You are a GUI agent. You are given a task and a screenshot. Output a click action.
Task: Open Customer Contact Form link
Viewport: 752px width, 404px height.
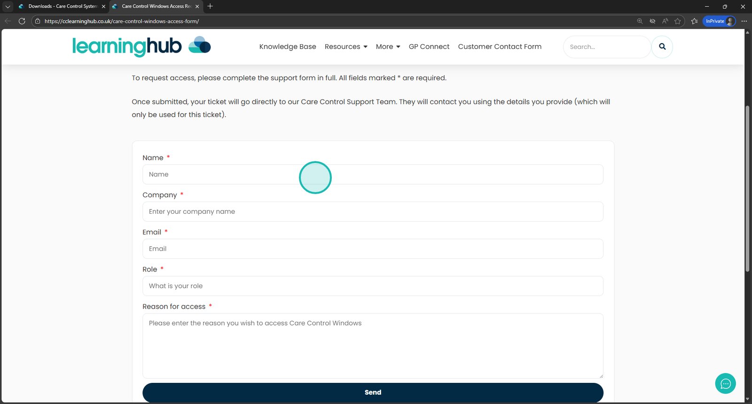pos(500,47)
